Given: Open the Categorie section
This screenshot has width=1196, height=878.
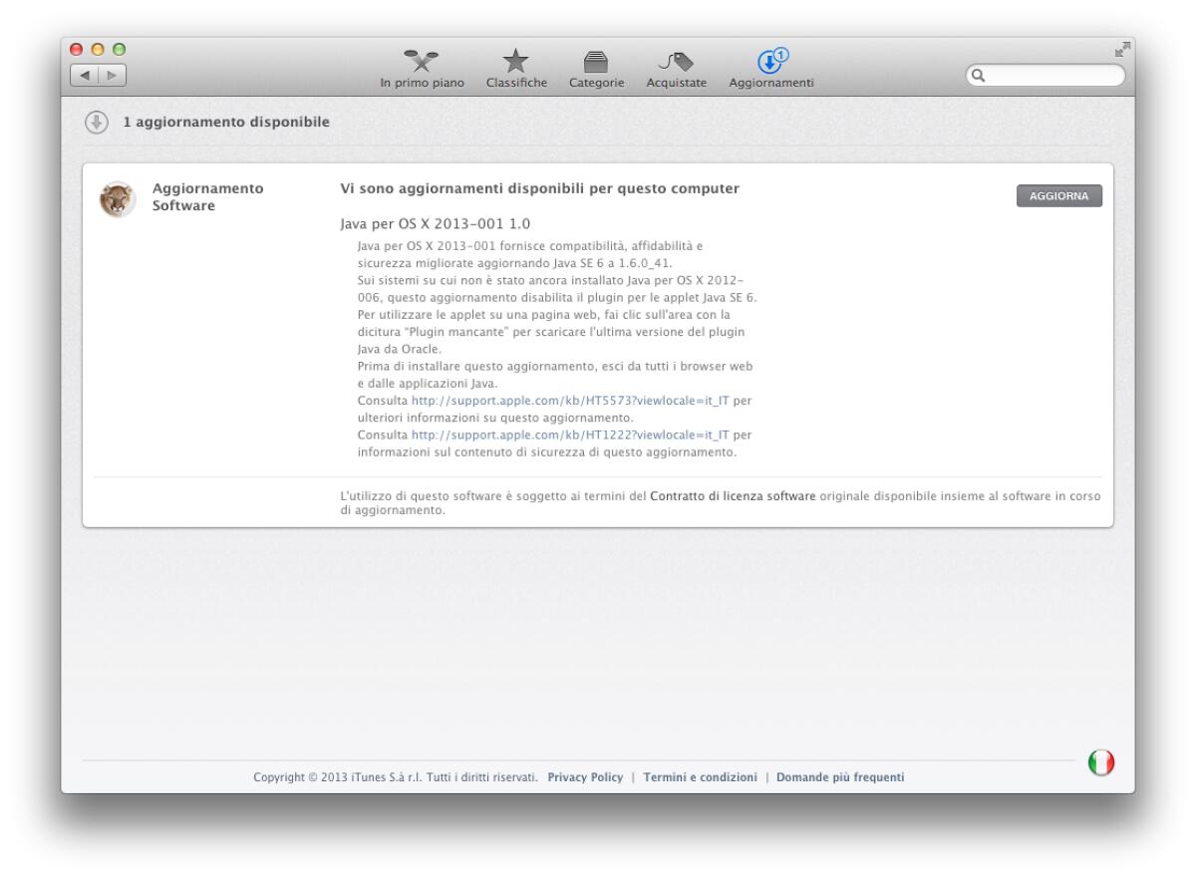Looking at the screenshot, I should [598, 62].
